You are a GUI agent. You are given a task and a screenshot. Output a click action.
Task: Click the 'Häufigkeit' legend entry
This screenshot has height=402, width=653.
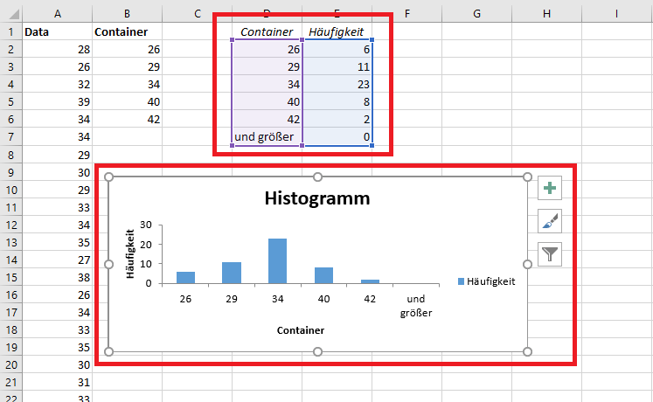tap(486, 281)
